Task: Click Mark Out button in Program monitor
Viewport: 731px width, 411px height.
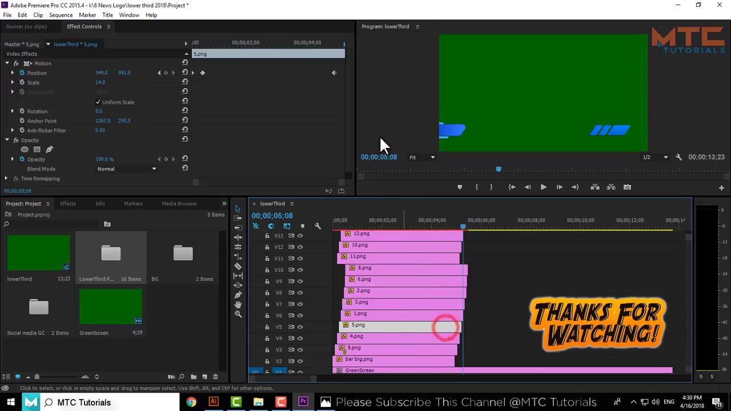Action: 491,187
